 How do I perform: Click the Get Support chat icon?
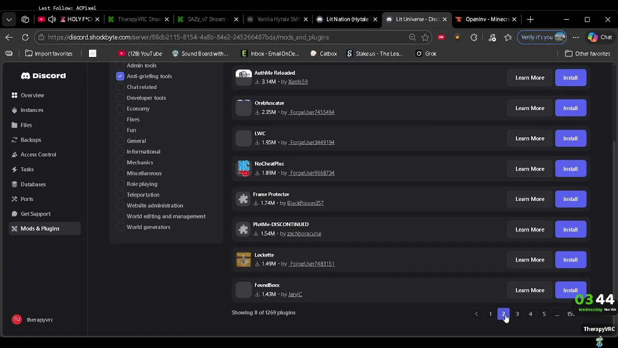coord(14,214)
